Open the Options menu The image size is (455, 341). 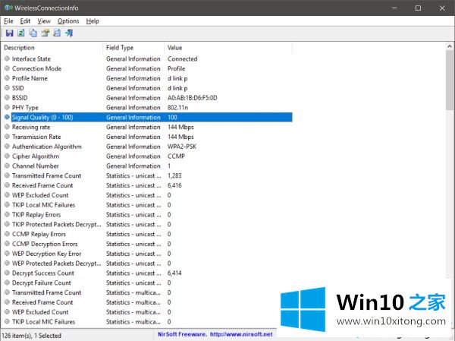[68, 21]
